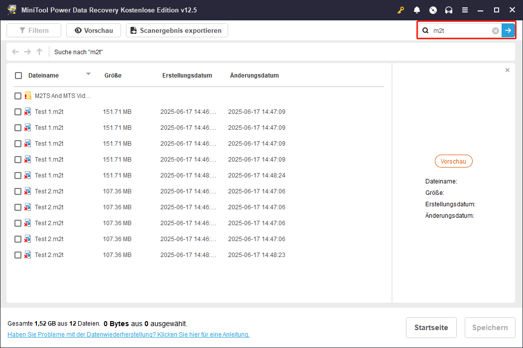523x348 pixels.
Task: Sort by Änderungsdatum column header
Action: point(254,76)
